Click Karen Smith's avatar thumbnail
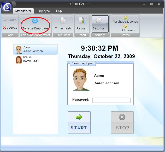 coord(19,60)
